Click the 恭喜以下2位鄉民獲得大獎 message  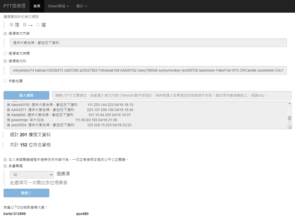[x=25, y=207]
